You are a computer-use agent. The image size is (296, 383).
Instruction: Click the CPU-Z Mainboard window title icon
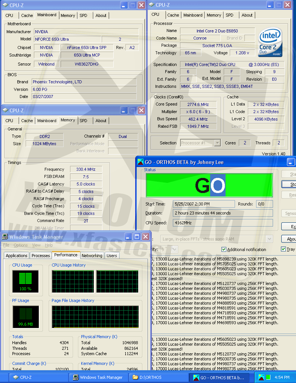(5, 5)
